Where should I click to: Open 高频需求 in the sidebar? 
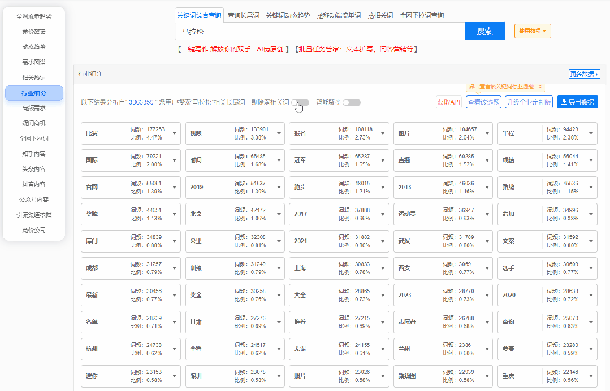coord(34,108)
